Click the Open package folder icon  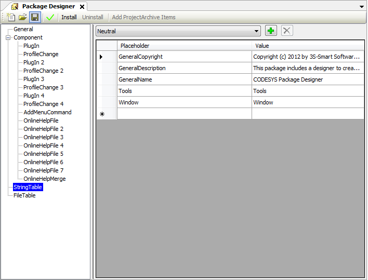point(23,17)
